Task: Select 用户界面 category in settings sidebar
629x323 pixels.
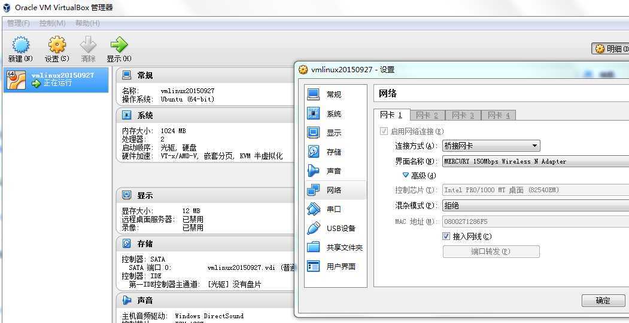Action: pyautogui.click(x=335, y=266)
